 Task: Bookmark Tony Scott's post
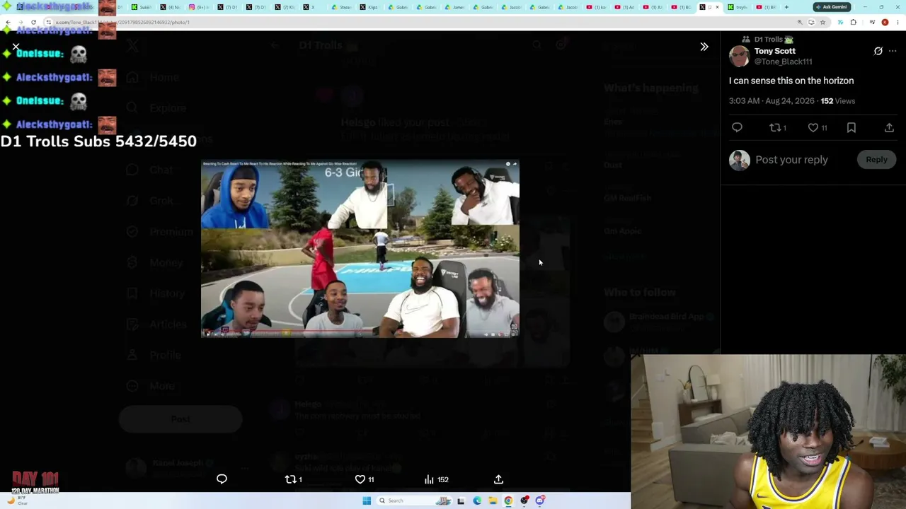click(x=851, y=127)
